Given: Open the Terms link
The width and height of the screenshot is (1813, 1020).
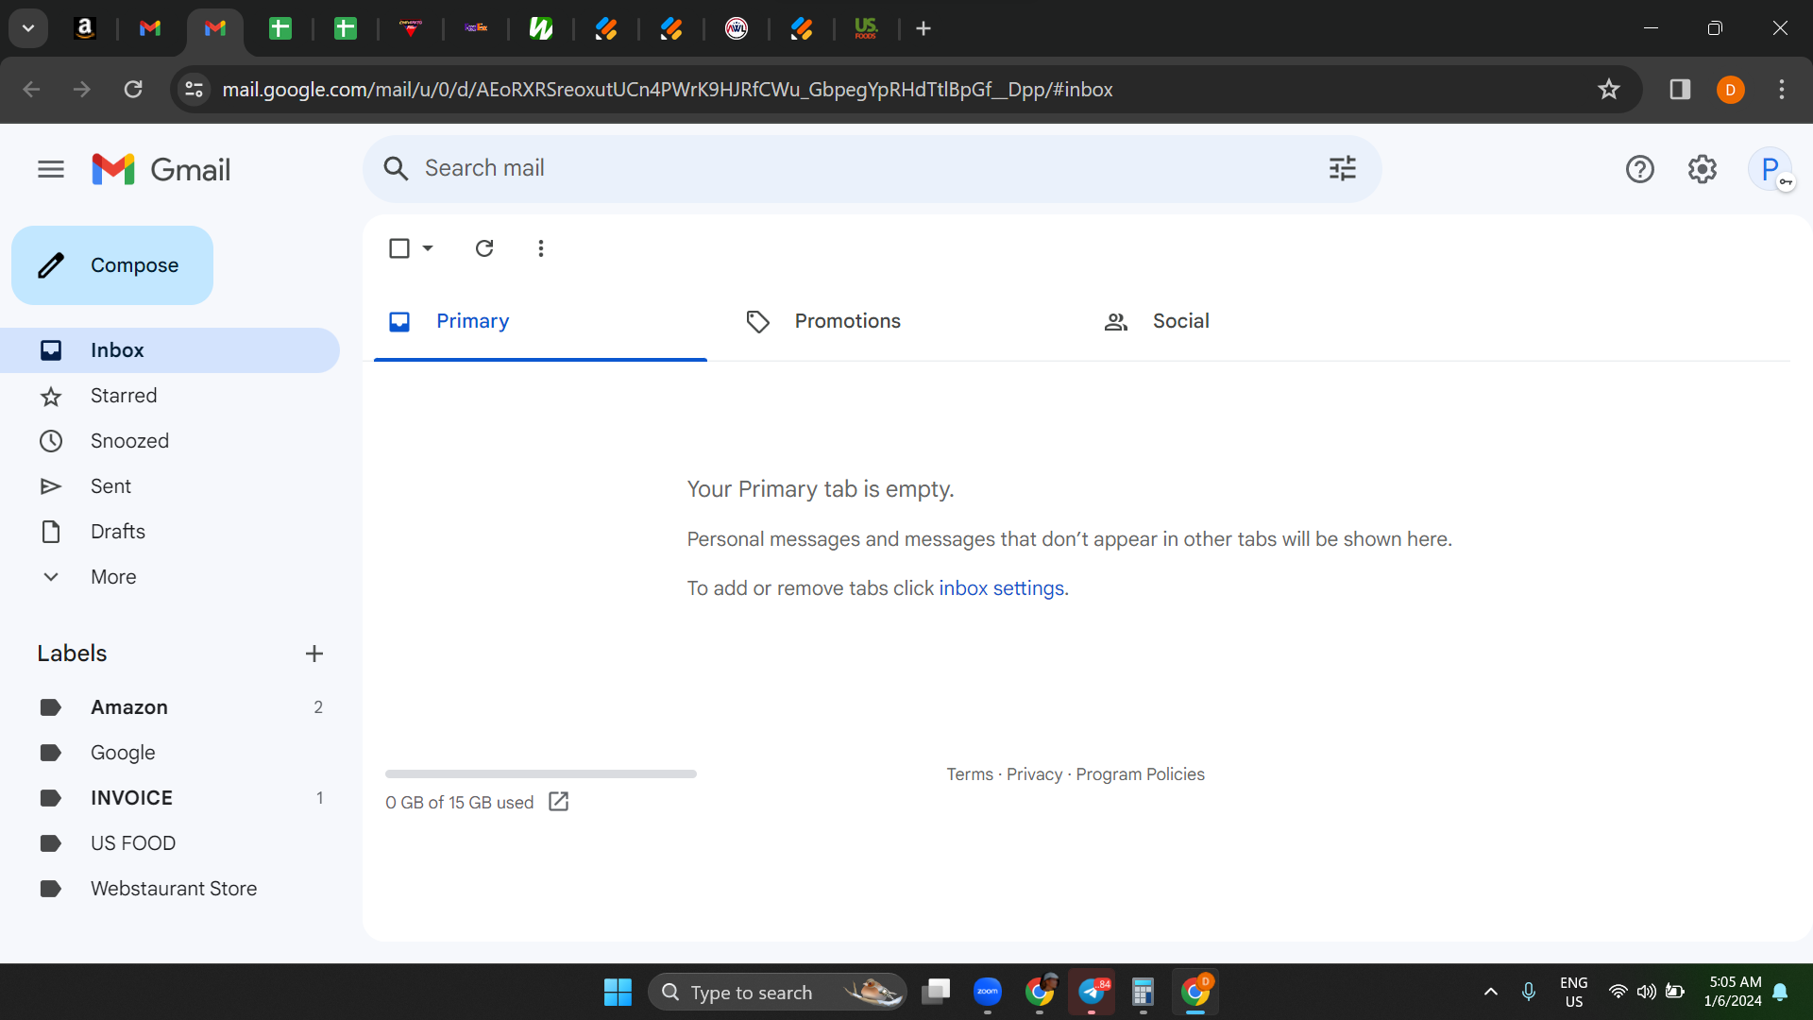Looking at the screenshot, I should click(970, 774).
